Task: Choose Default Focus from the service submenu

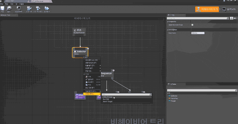Action: click(x=107, y=97)
